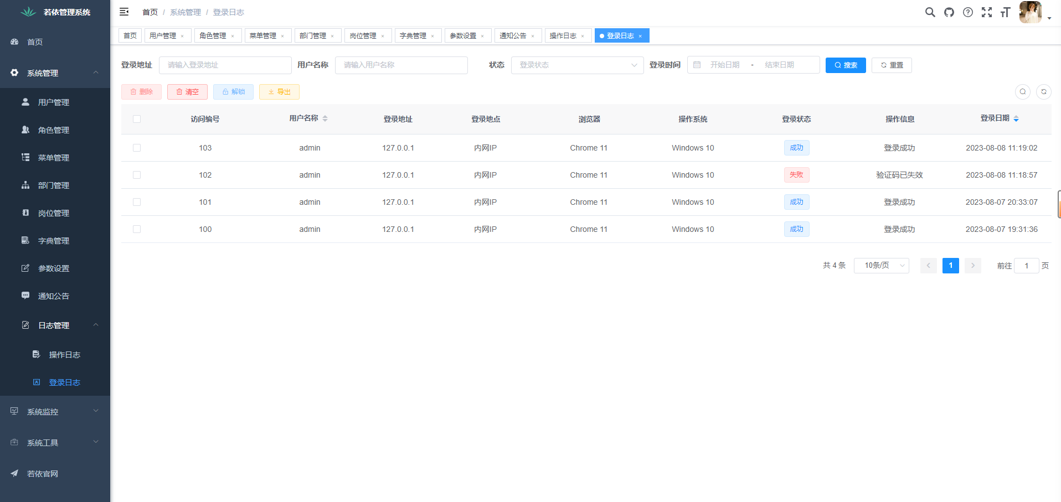Open the 10条/页 page size dropdown

click(x=882, y=266)
